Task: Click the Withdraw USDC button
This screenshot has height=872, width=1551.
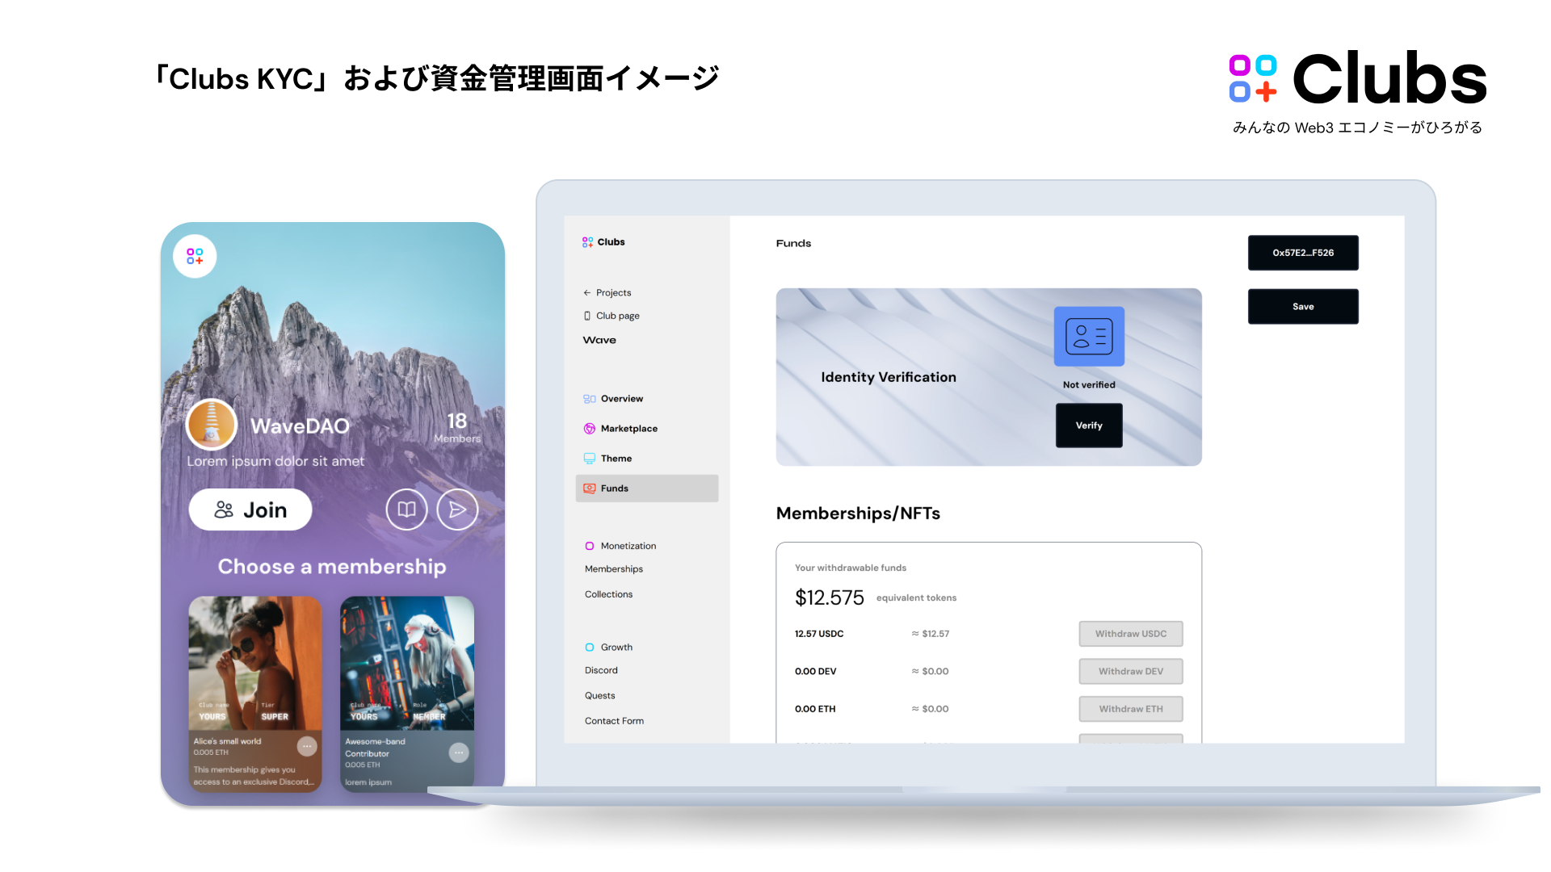Action: tap(1130, 633)
